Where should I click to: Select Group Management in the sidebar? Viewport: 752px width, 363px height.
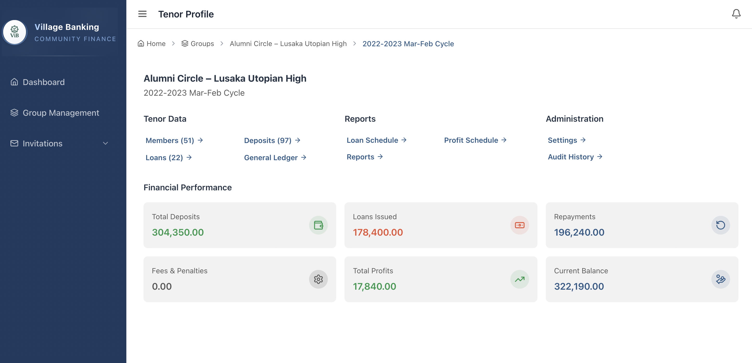click(61, 113)
